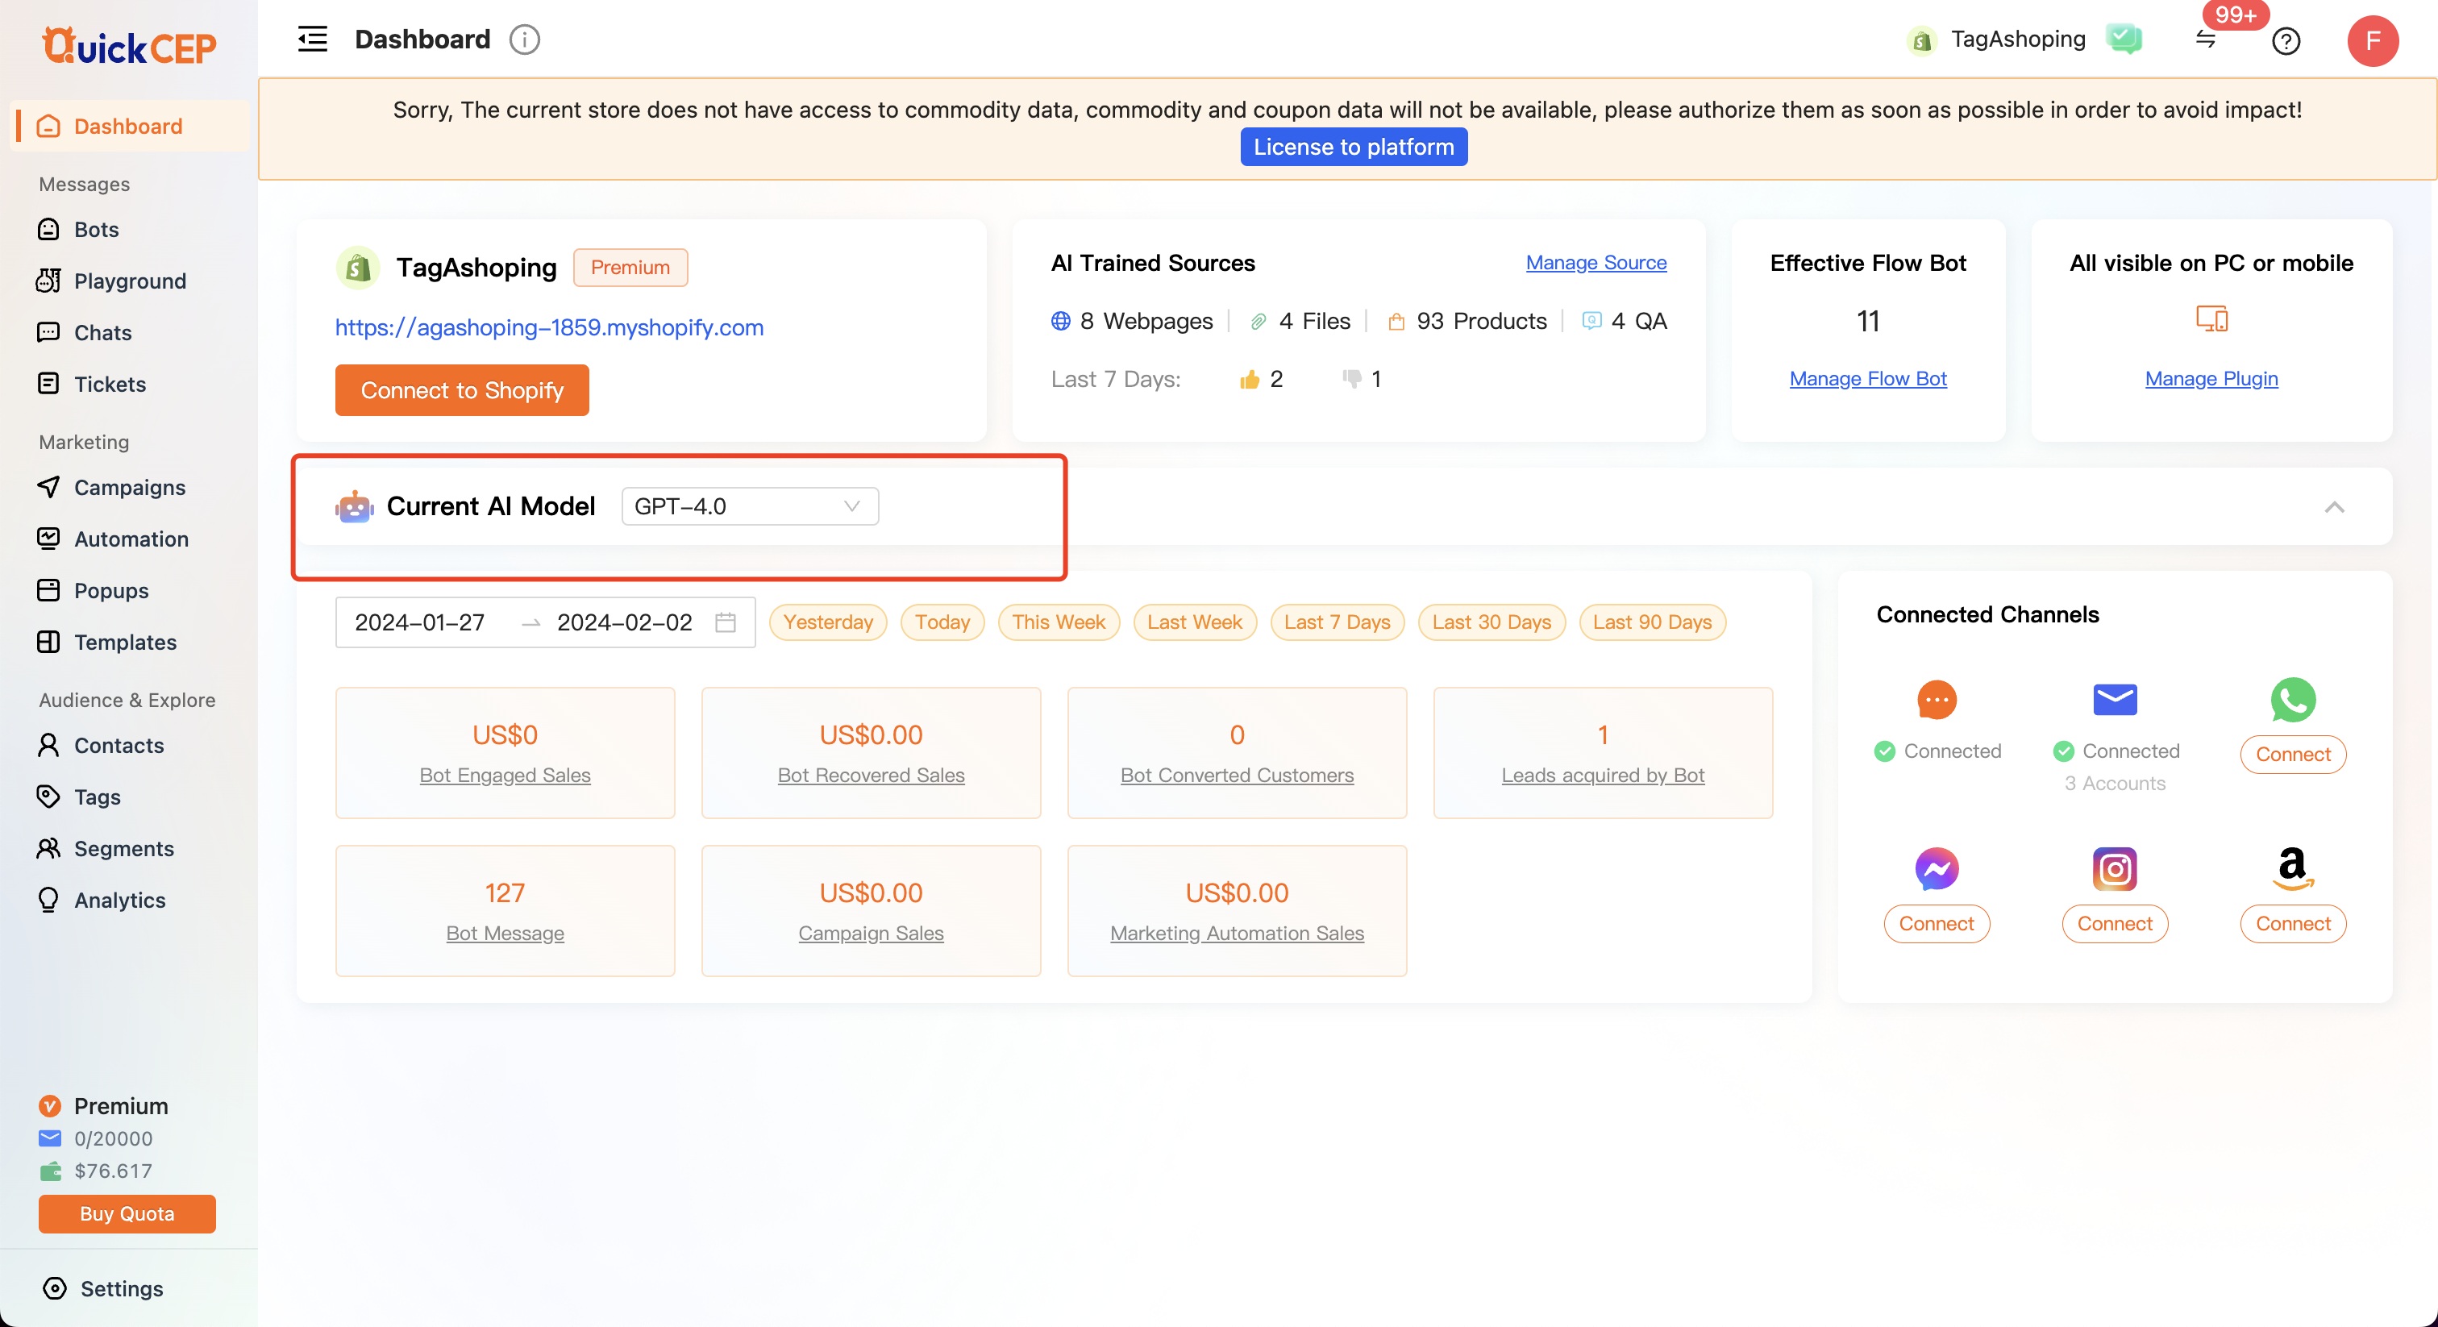This screenshot has width=2438, height=1327.
Task: Select the Last 30 Days date filter
Action: pyautogui.click(x=1492, y=622)
